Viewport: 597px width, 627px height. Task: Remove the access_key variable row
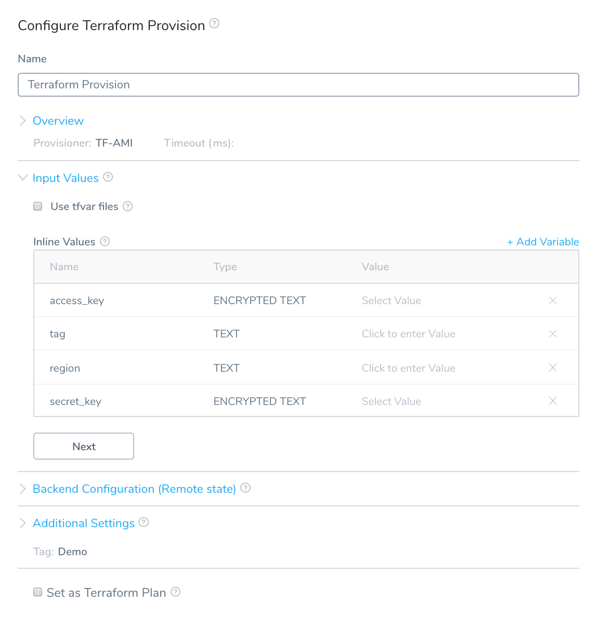(553, 301)
